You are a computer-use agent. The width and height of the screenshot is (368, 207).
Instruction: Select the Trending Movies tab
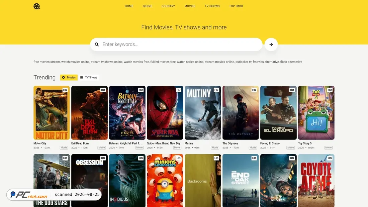pos(69,78)
